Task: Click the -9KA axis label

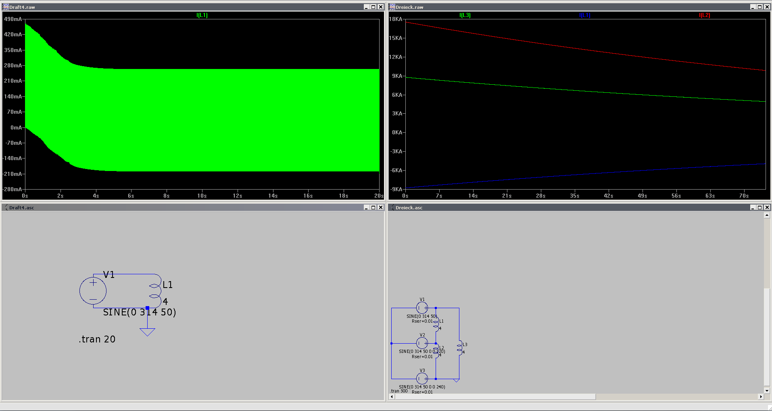Action: pyautogui.click(x=396, y=189)
